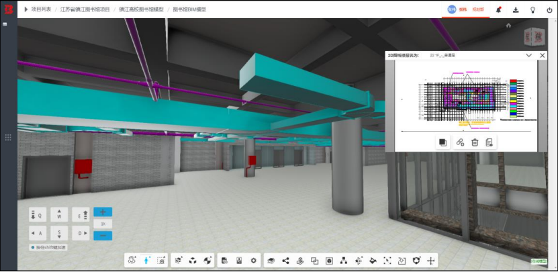Click the document list icon in the 2D drawing panel
This screenshot has height=272, width=558.
[489, 142]
